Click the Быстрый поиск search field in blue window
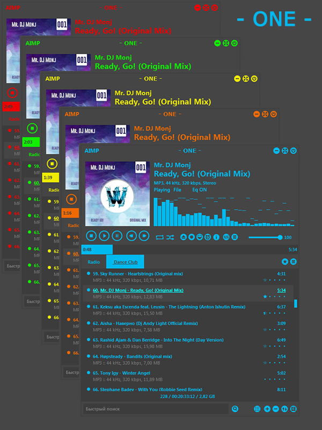Image resolution: width=322 pixels, height=430 pixels. coord(156,409)
